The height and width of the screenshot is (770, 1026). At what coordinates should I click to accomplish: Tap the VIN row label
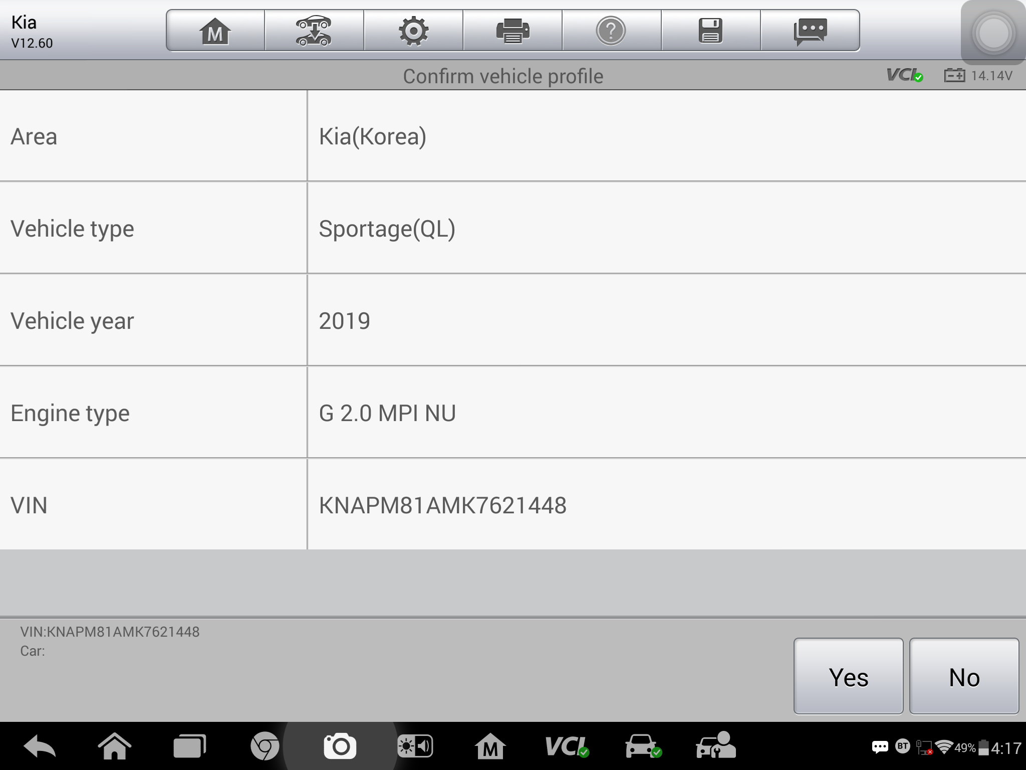(29, 505)
